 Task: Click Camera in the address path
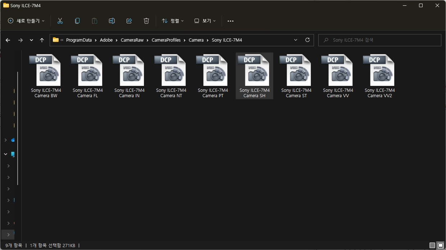196,40
